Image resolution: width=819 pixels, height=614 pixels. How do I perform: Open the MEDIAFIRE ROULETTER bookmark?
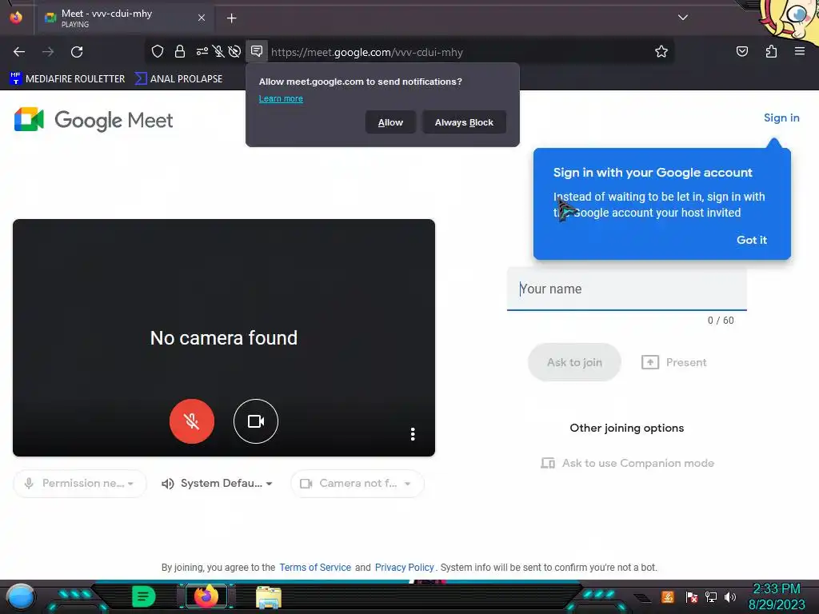pyautogui.click(x=68, y=79)
